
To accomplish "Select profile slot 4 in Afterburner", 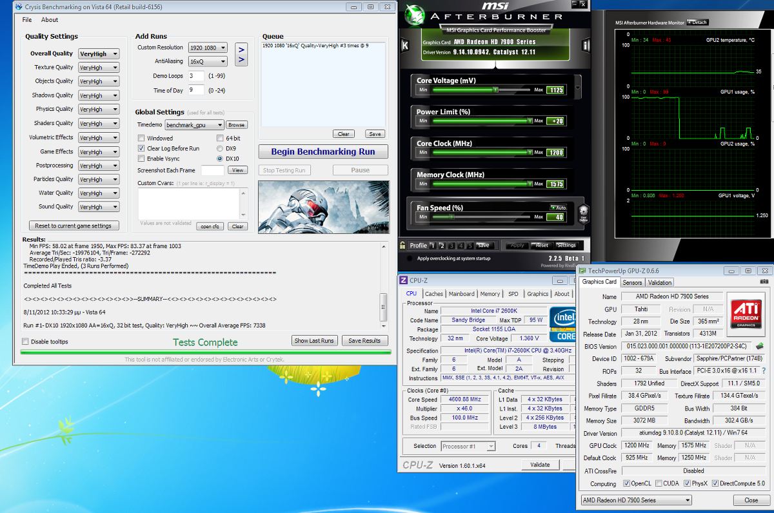I will pyautogui.click(x=461, y=245).
